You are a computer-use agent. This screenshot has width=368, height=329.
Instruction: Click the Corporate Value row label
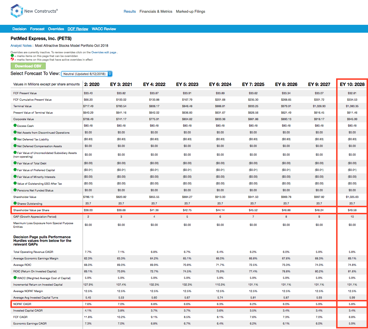click(23, 119)
